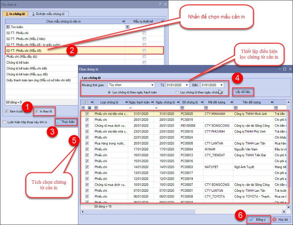
Task: Click filter icon under 'Mã đối tượng'
Action: click(206, 108)
